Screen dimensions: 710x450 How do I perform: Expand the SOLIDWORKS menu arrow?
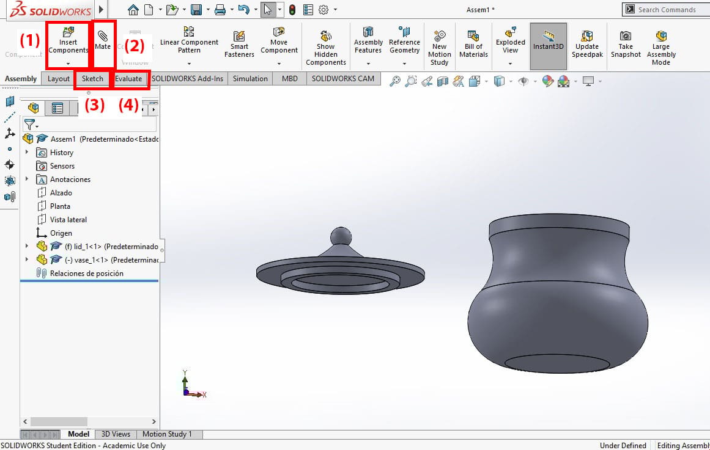(101, 9)
